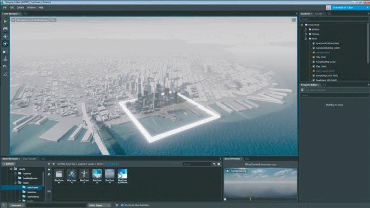Open the gamepad run-project icon
Viewport: 370px width, 208px height.
coord(5,29)
